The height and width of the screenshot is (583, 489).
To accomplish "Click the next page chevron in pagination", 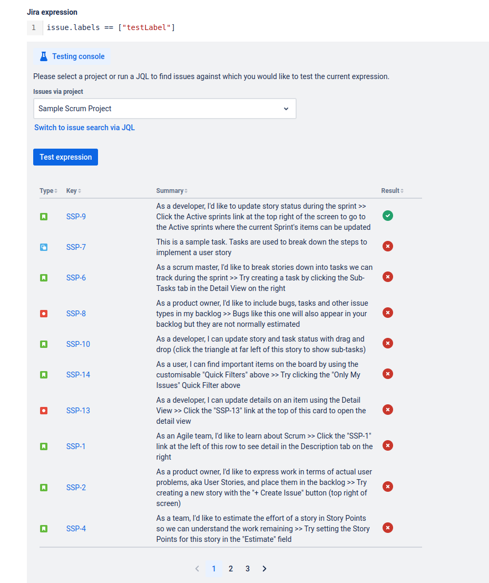I will [x=264, y=569].
